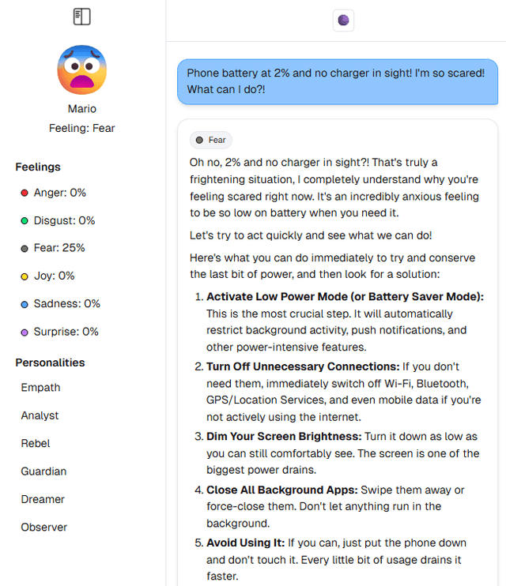The image size is (506, 586).
Task: Switch to the Guardian personality
Action: pos(43,471)
